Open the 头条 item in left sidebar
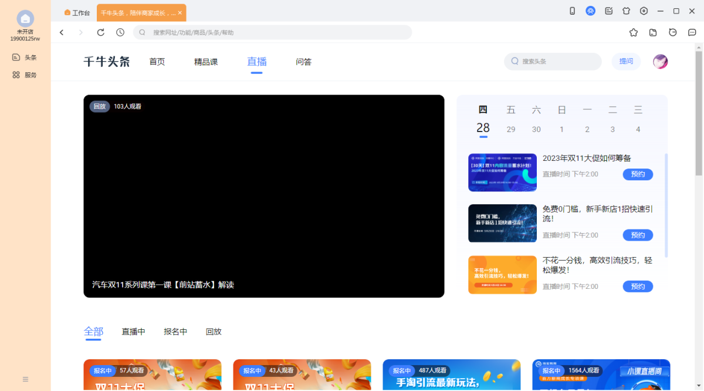Viewport: 704px width, 391px height. [x=25, y=58]
